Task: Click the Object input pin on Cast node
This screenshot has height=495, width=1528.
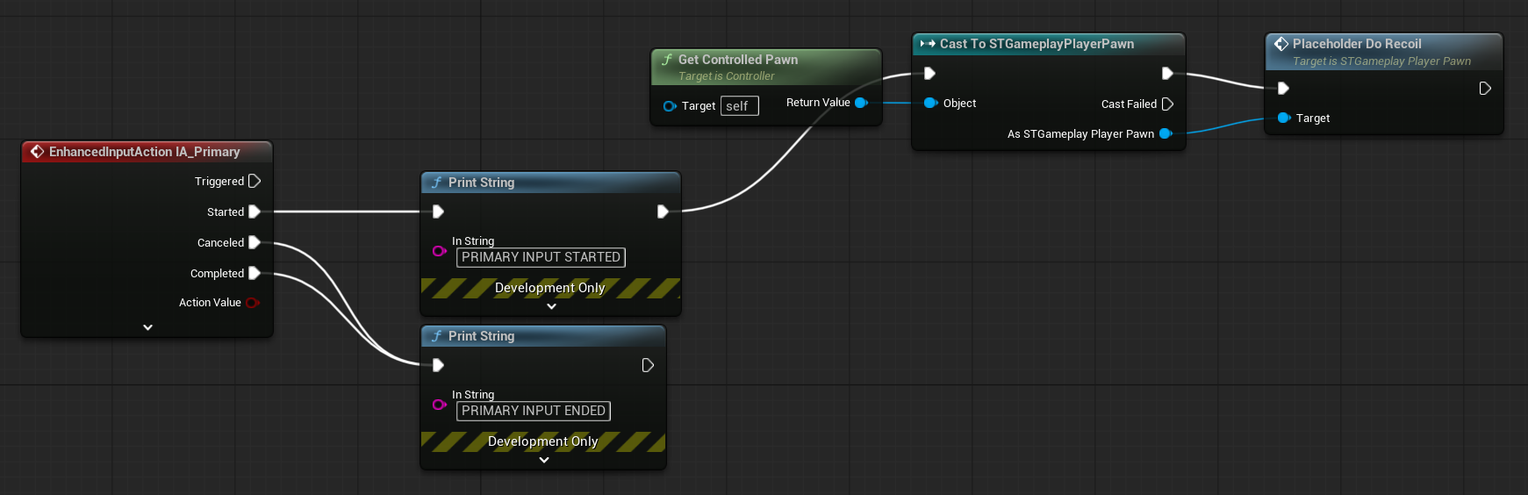Action: [930, 103]
